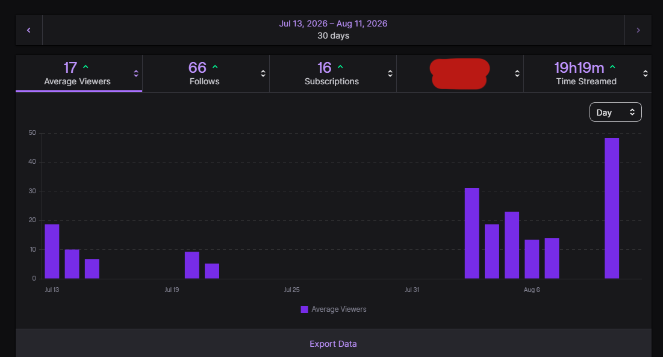
Task: Click the green up arrow beside 66 Follows
Action: click(215, 67)
